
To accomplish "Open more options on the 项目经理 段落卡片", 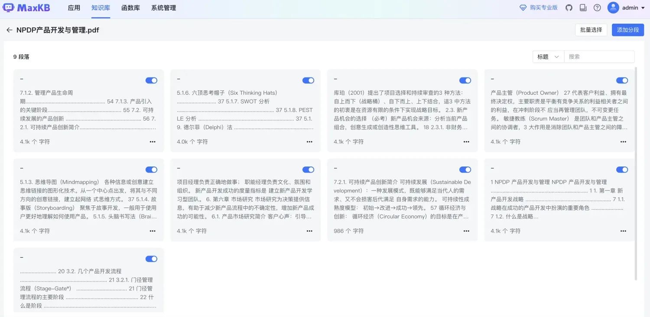I will tap(309, 231).
